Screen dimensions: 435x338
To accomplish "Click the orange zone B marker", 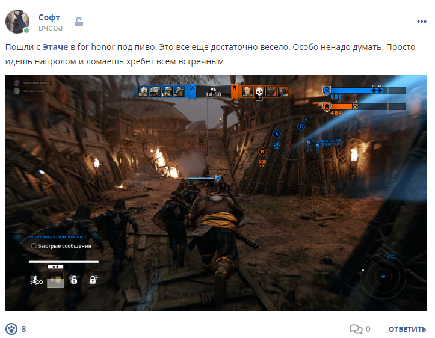I will point(262,152).
